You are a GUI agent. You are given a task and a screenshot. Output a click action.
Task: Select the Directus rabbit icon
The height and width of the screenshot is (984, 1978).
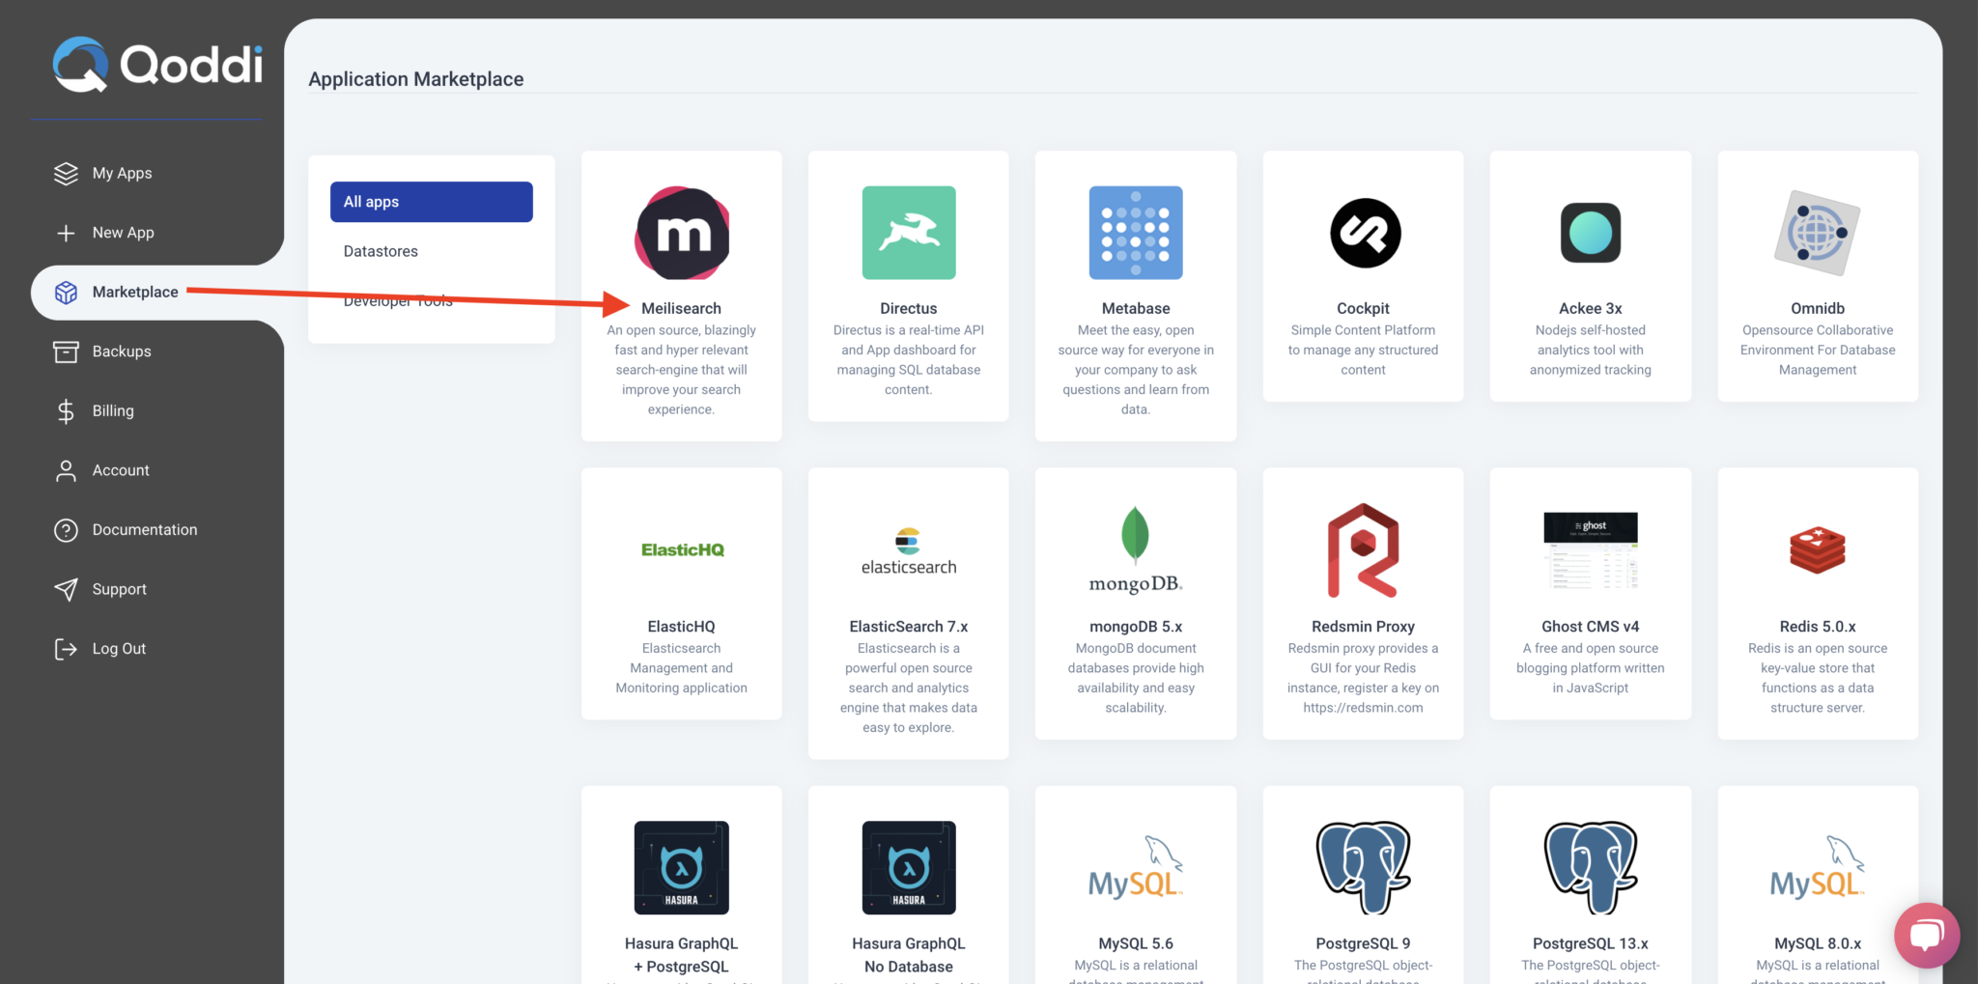click(x=908, y=233)
